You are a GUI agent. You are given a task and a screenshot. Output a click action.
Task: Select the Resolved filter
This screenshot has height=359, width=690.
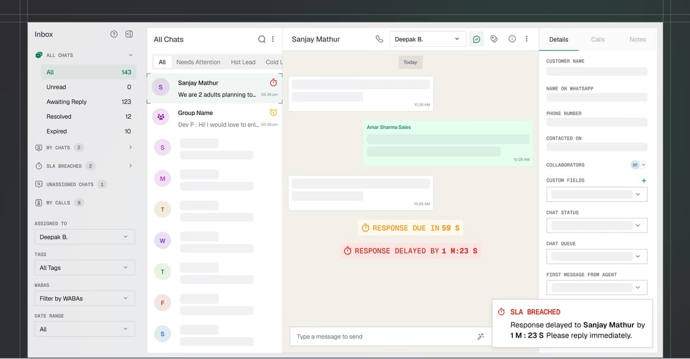point(89,117)
